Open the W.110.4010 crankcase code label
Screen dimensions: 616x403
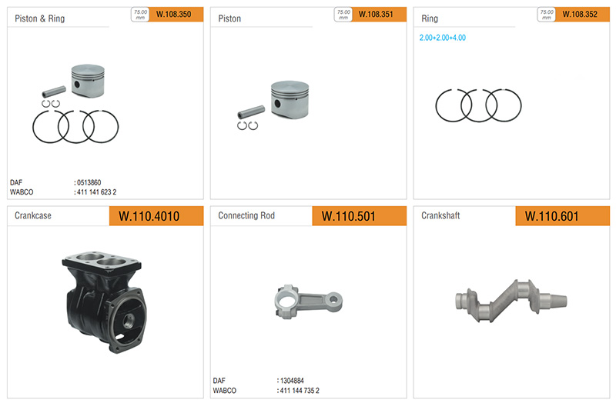(156, 216)
